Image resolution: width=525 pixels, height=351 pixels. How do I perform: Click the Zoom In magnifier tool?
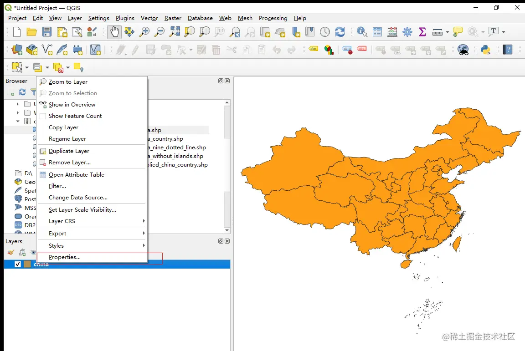[x=144, y=32]
